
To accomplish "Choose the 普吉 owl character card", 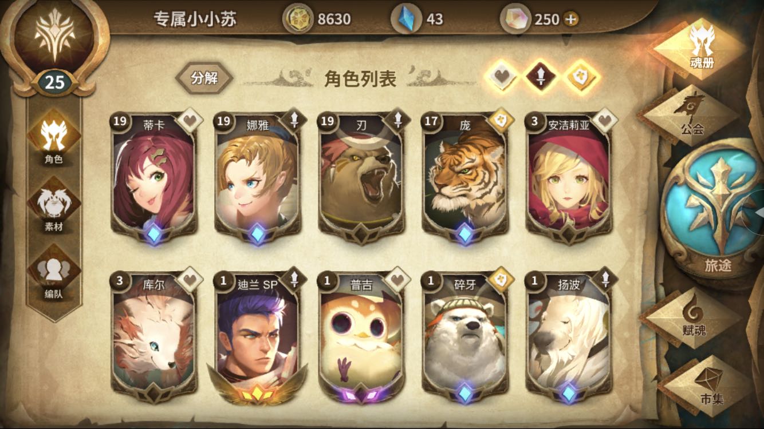I will tap(361, 337).
